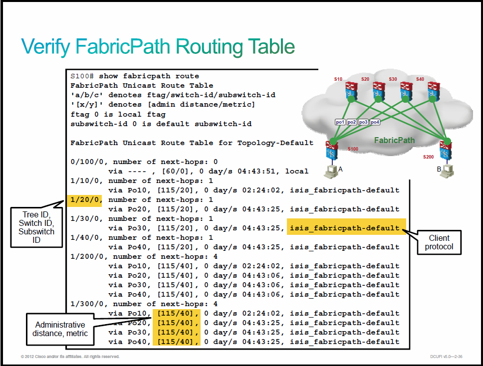Click the 'via Po20, [115/20]' line
The height and width of the screenshot is (366, 483).
[254, 209]
